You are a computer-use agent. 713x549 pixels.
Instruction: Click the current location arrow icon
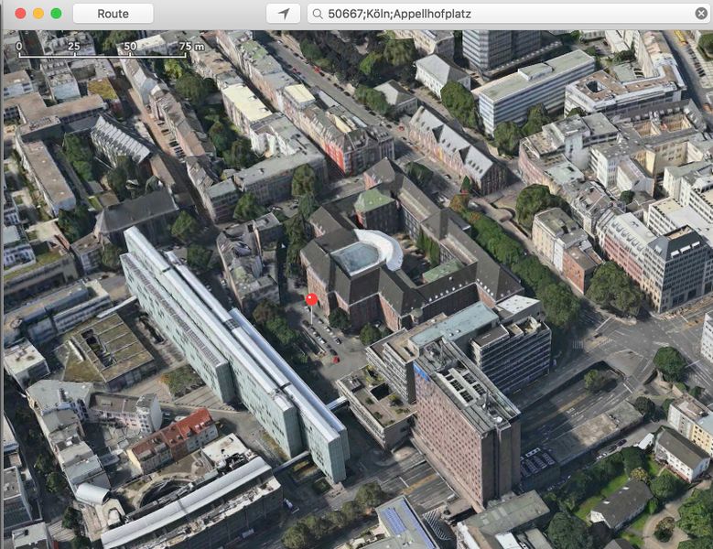pyautogui.click(x=283, y=14)
